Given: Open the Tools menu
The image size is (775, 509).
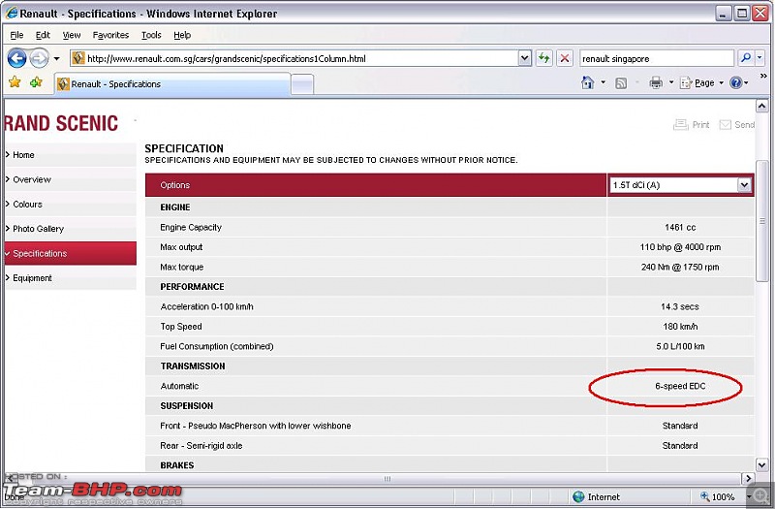Looking at the screenshot, I should click(151, 35).
